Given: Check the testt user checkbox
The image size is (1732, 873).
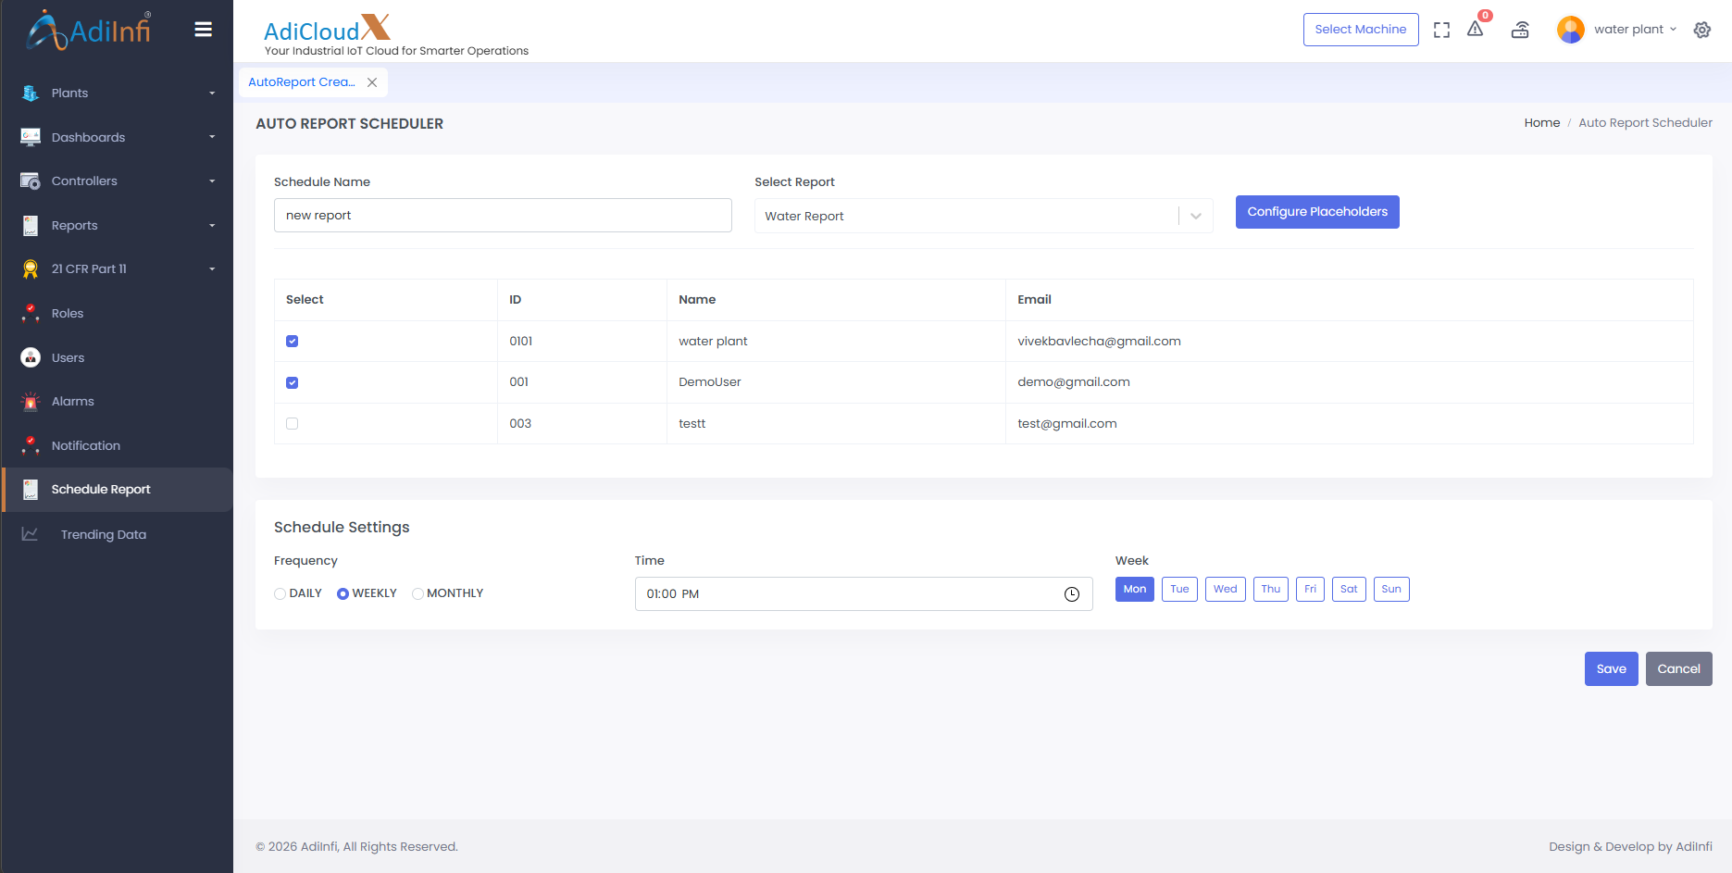Looking at the screenshot, I should click(x=293, y=424).
